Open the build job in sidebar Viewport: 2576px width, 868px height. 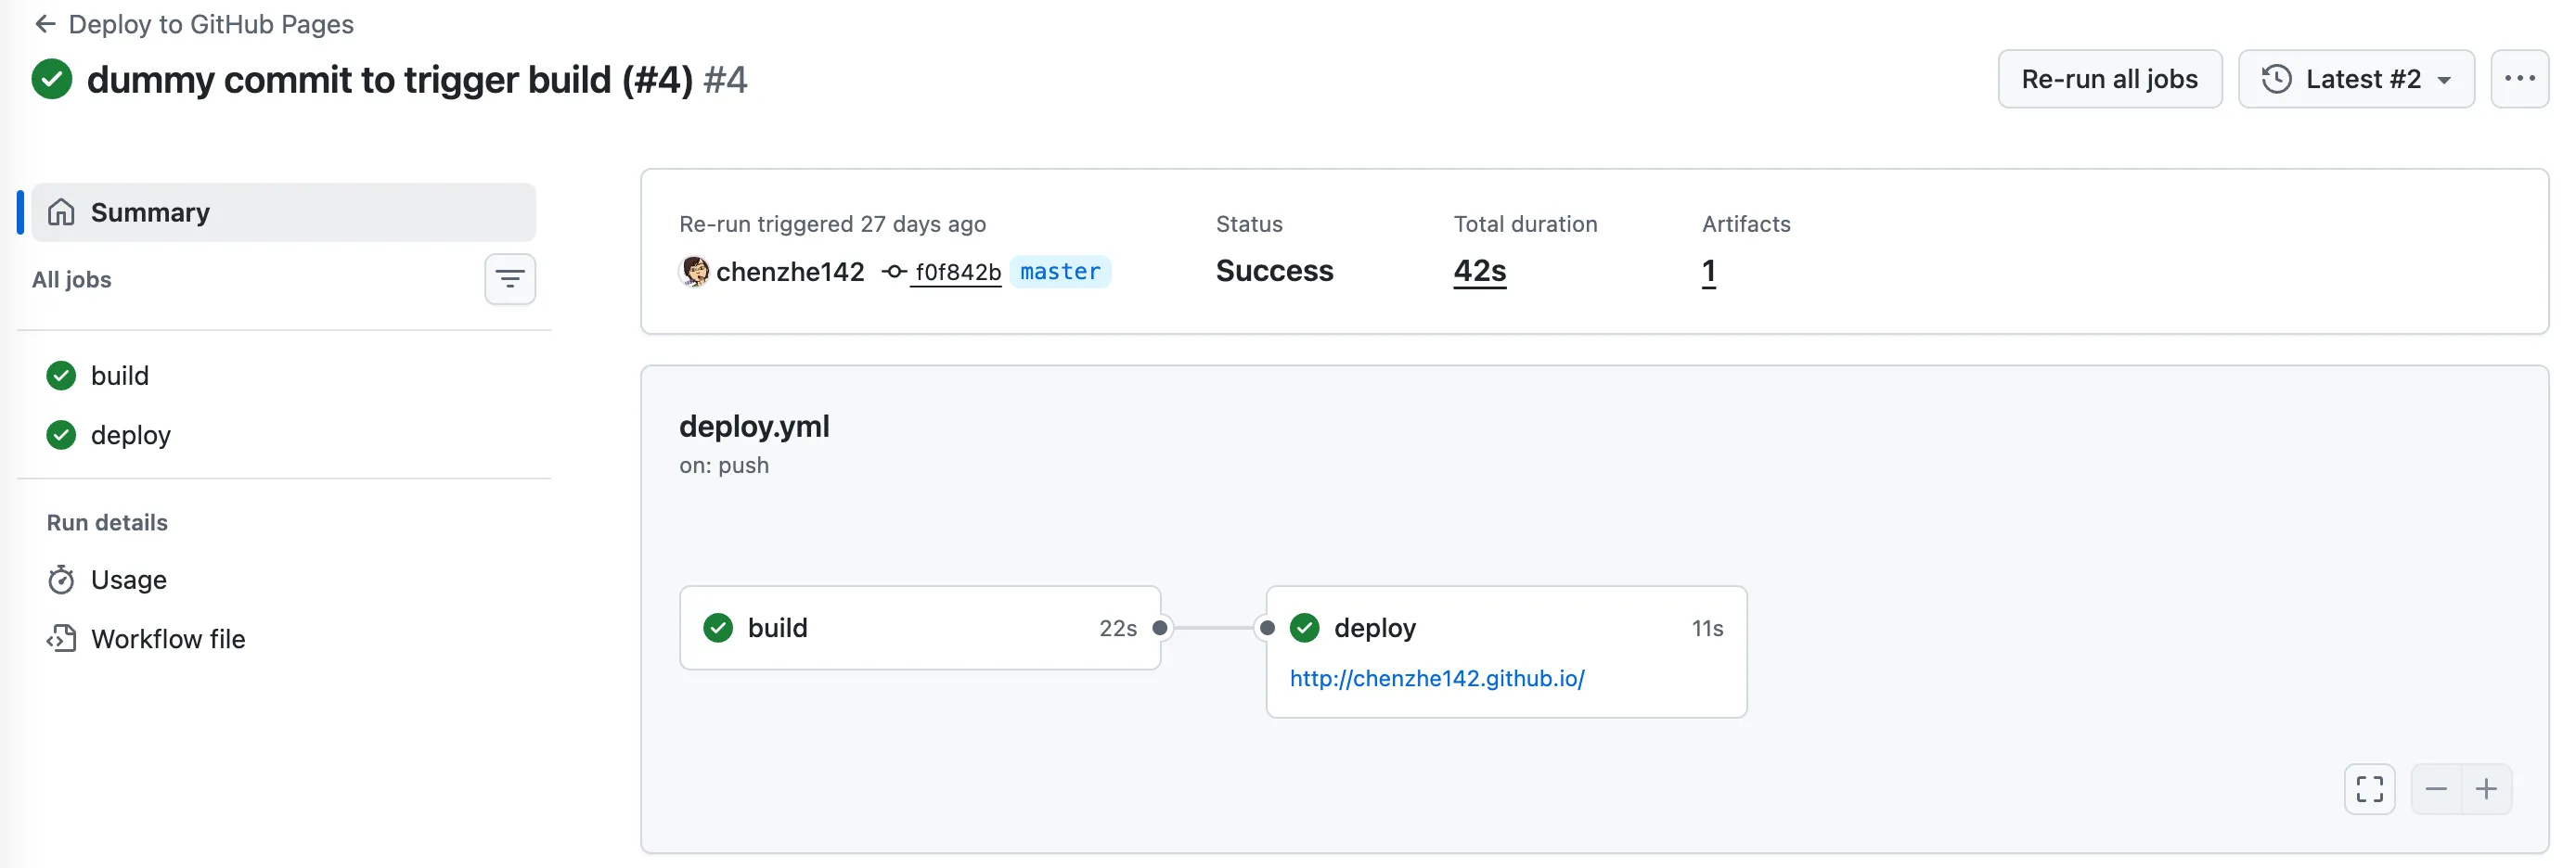pos(283,376)
